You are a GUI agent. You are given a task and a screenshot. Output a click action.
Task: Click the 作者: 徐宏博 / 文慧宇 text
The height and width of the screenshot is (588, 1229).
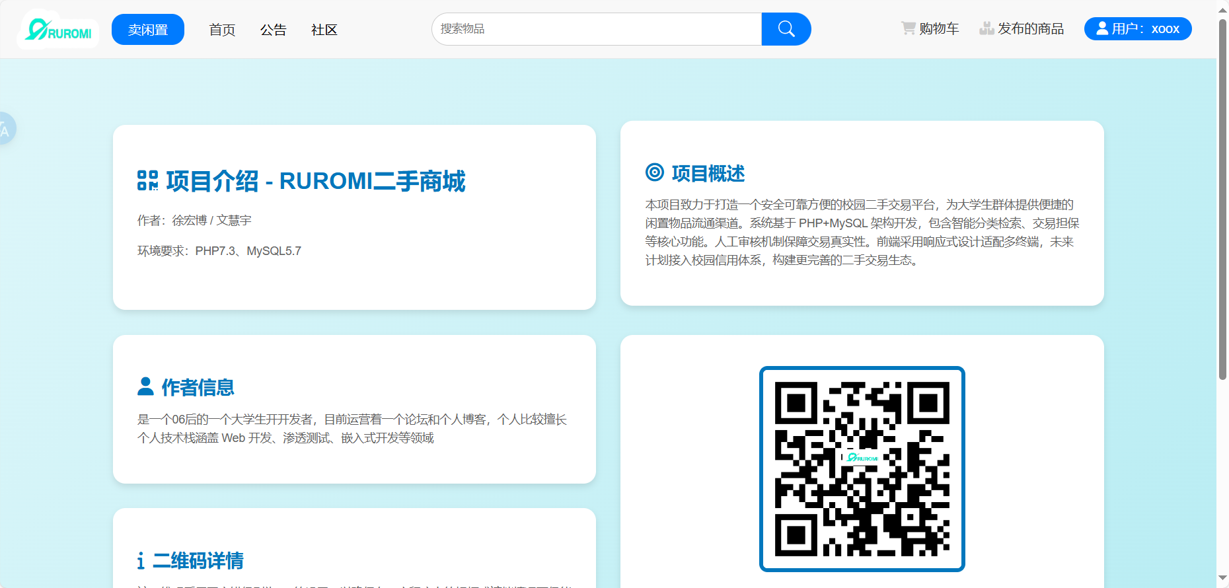[194, 220]
